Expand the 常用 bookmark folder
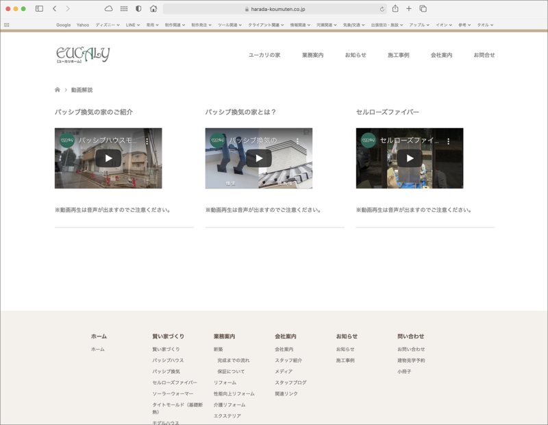 click(x=152, y=25)
